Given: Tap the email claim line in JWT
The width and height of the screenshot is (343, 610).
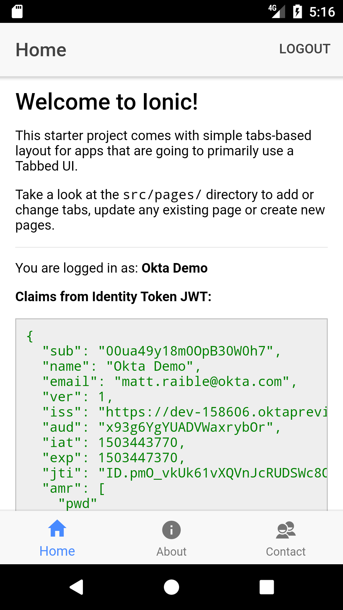Looking at the screenshot, I should (170, 382).
